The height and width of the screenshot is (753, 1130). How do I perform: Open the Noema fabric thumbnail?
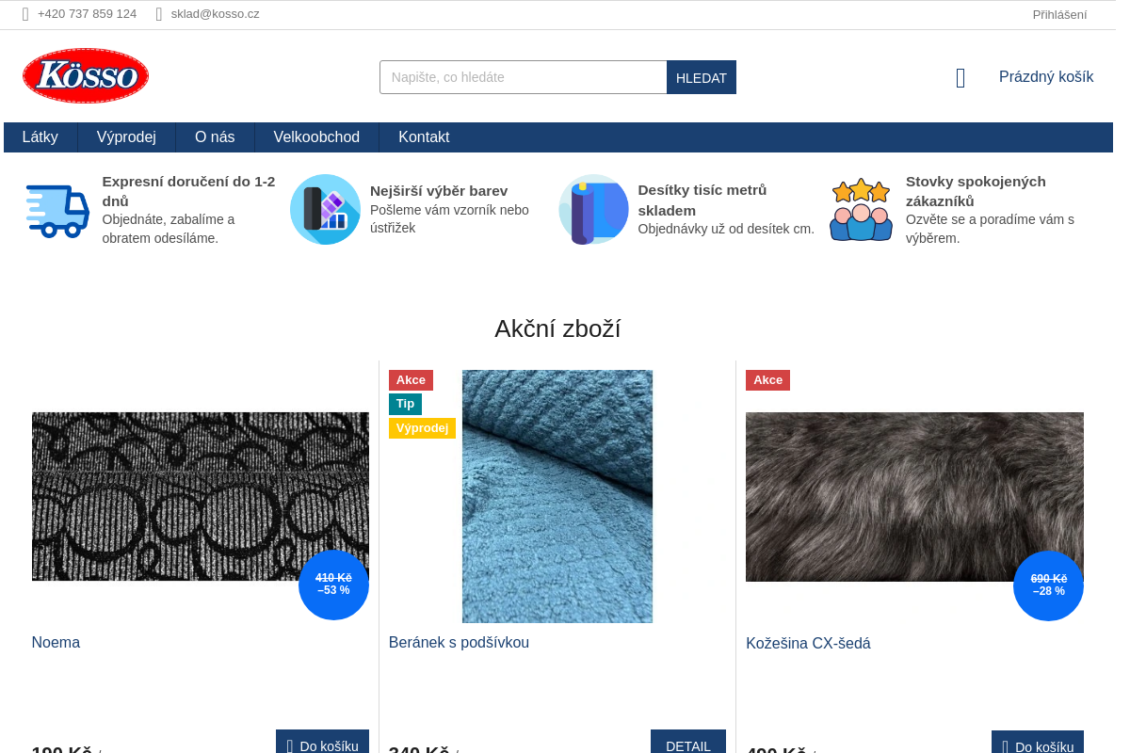coord(201,497)
